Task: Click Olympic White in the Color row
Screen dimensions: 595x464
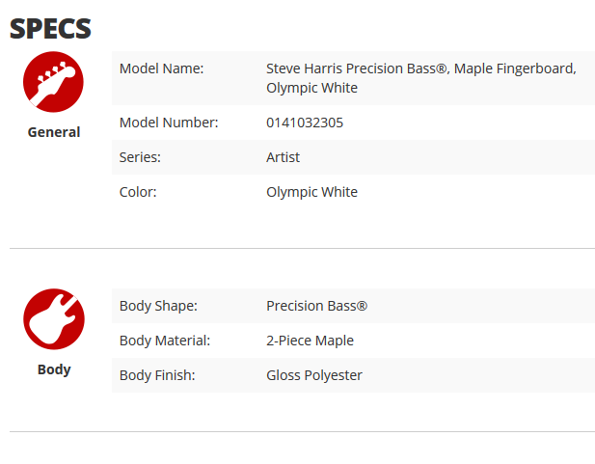Action: [311, 192]
